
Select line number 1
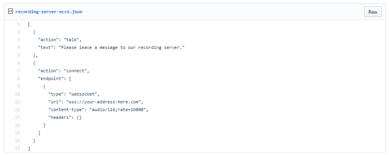pos(19,24)
